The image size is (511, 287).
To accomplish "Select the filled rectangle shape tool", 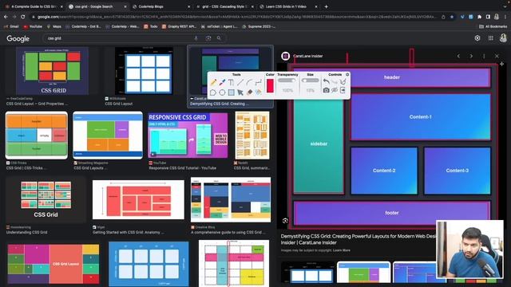I will (x=231, y=92).
